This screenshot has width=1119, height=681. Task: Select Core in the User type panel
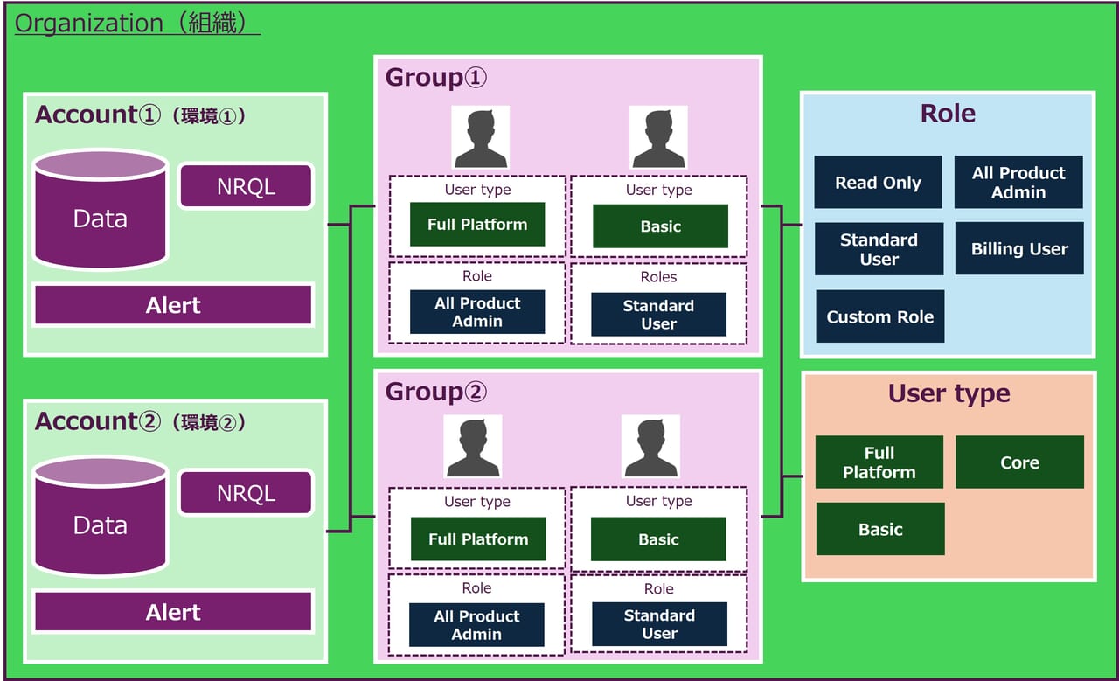coord(1019,462)
